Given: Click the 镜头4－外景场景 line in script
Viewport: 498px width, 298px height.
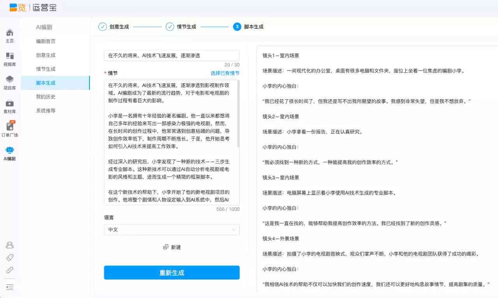Looking at the screenshot, I should coord(281,238).
